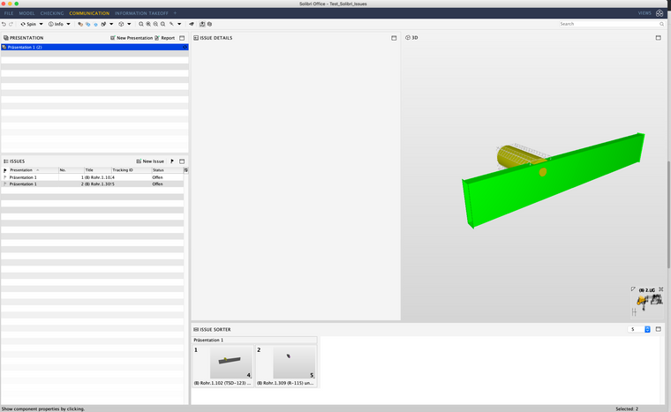This screenshot has width=671, height=412.
Task: Toggle flag of issue 2 Rohr.1.30
Action: pos(4,184)
